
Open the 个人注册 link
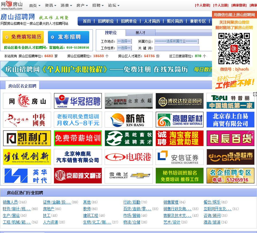(x=221, y=5)
